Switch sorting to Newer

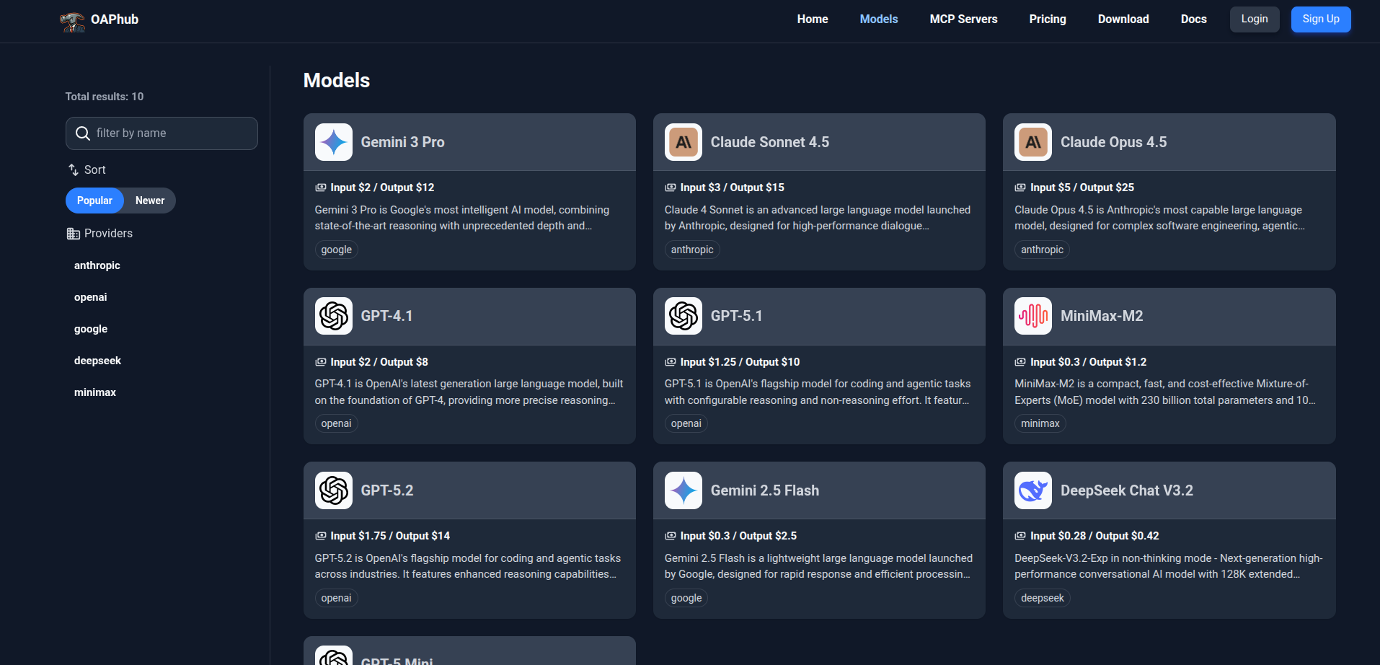tap(149, 200)
